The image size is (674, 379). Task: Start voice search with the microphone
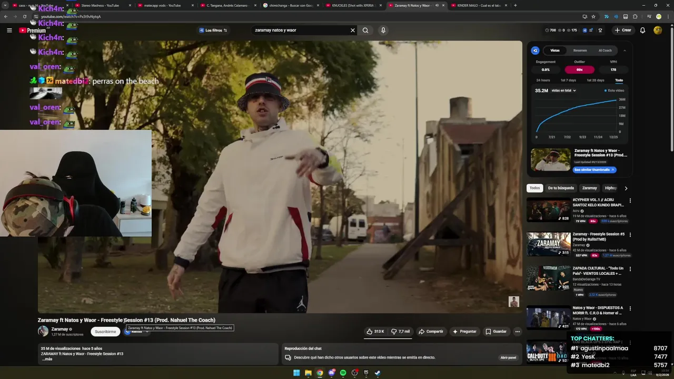pyautogui.click(x=383, y=30)
